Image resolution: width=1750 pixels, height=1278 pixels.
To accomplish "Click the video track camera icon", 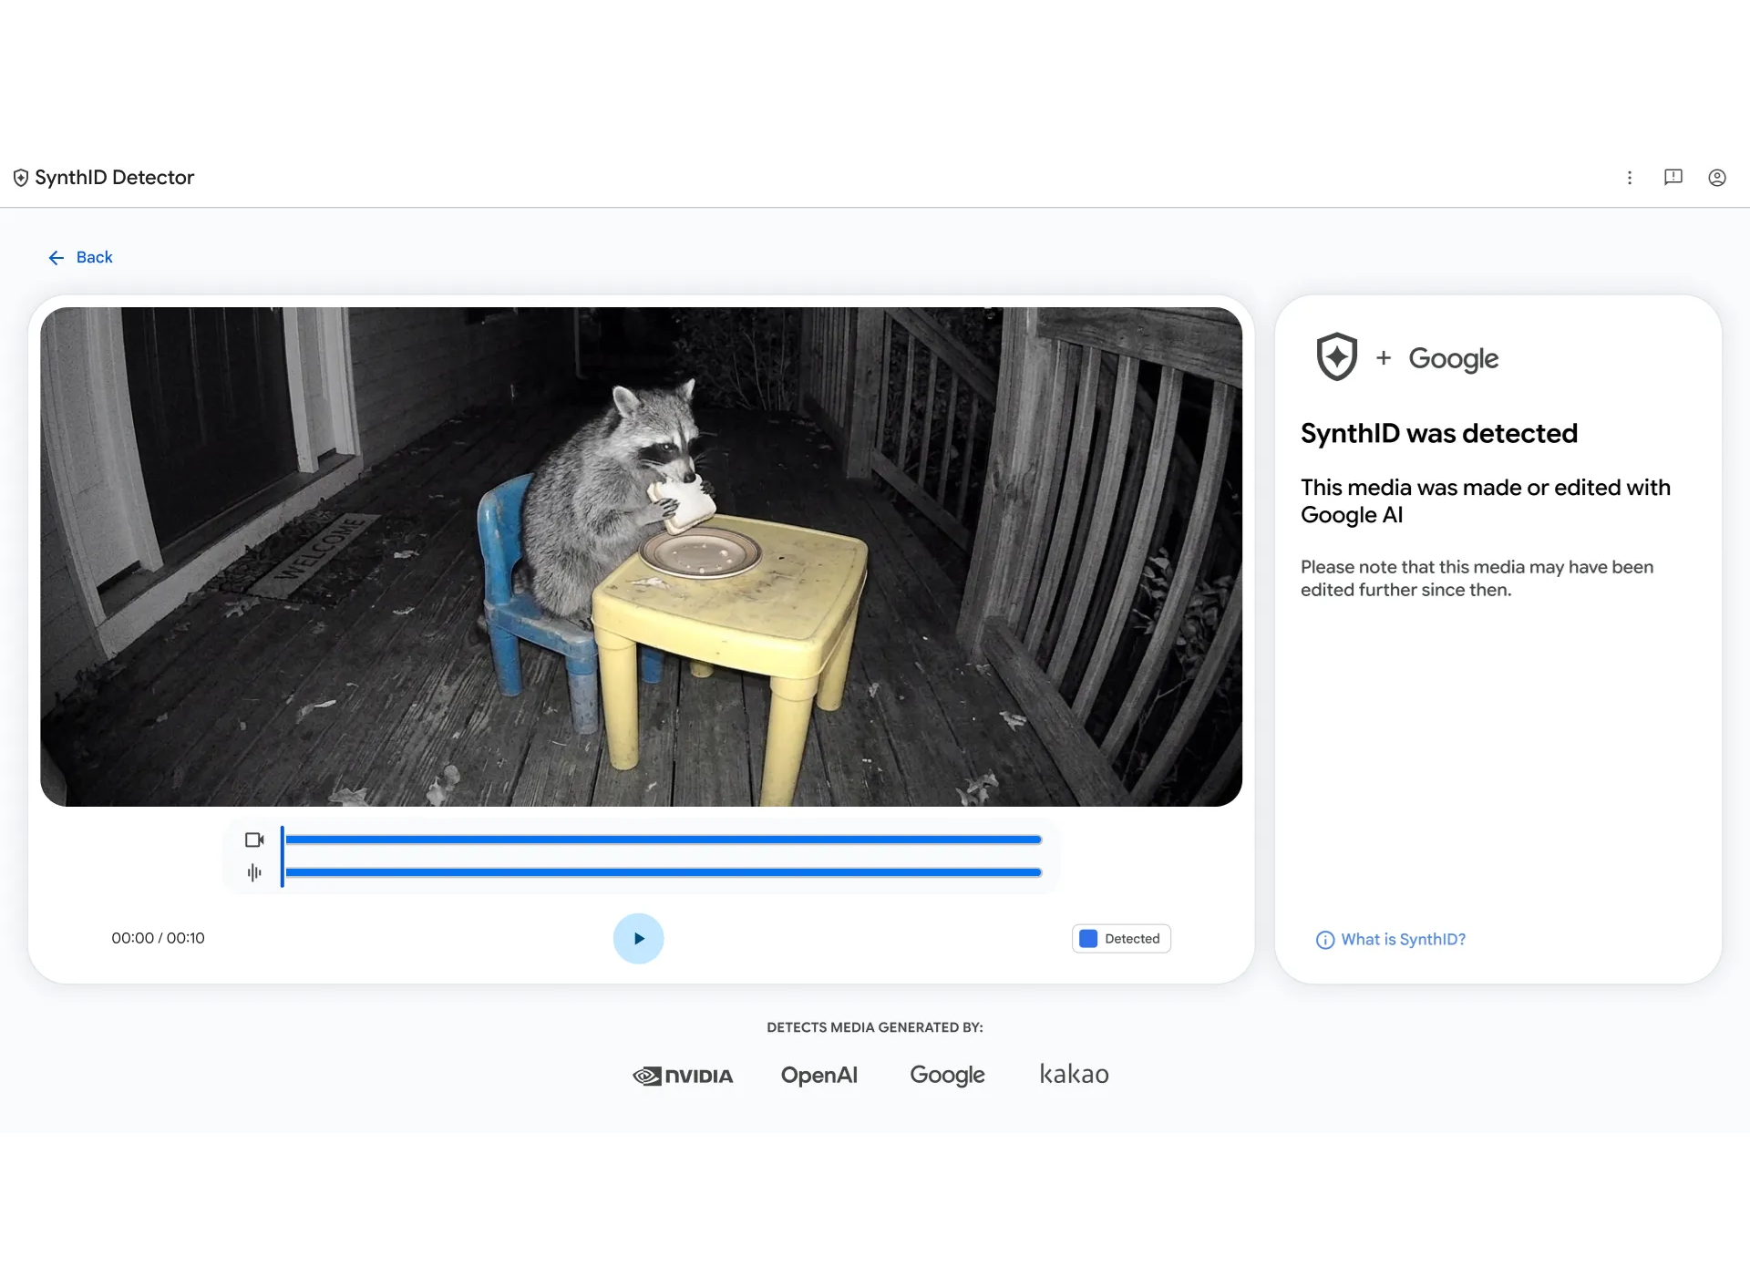I will (x=254, y=840).
